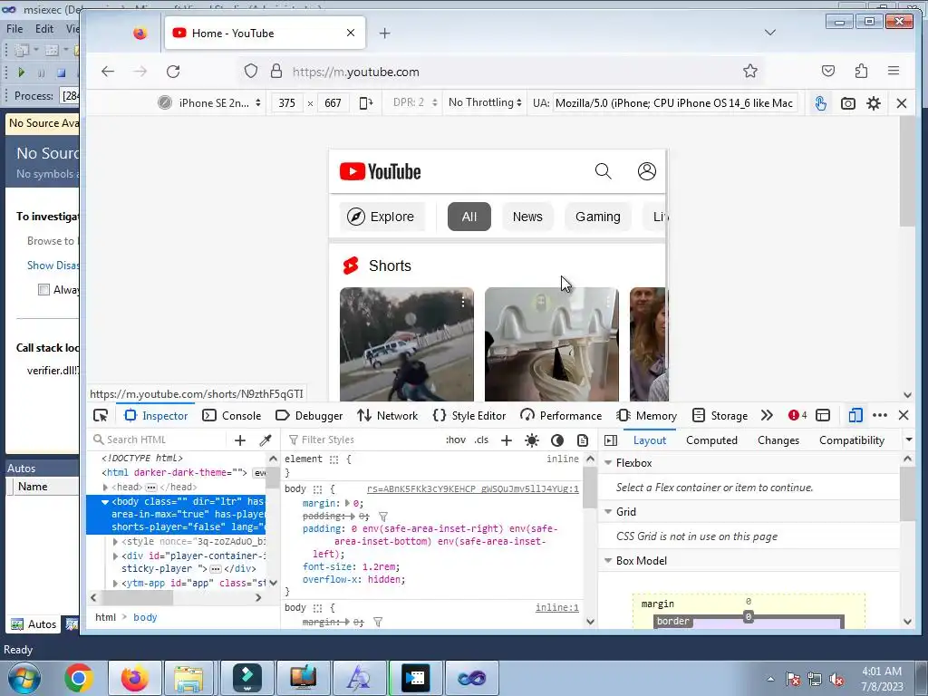The height and width of the screenshot is (696, 928).
Task: Select an iframe as the target document
Action: [823, 415]
